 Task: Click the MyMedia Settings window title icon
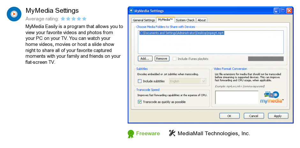(x=131, y=11)
